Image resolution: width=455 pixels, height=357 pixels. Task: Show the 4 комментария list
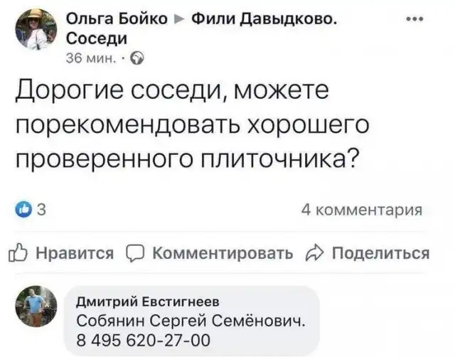(360, 210)
